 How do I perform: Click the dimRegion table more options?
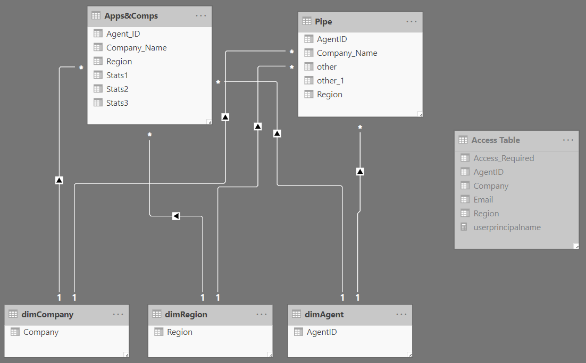point(262,315)
